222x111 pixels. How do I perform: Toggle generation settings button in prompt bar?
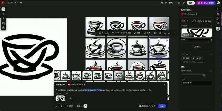coord(85,106)
